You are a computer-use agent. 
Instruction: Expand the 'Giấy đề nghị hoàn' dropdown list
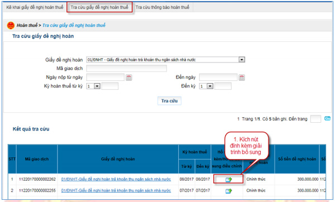(x=242, y=60)
